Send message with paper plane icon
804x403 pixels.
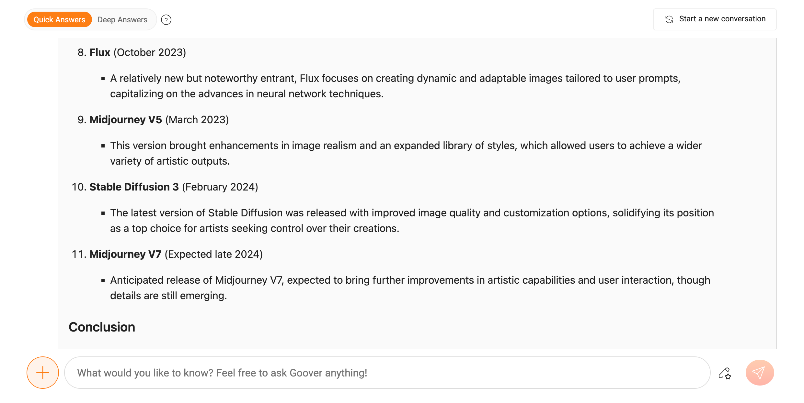pyautogui.click(x=760, y=373)
